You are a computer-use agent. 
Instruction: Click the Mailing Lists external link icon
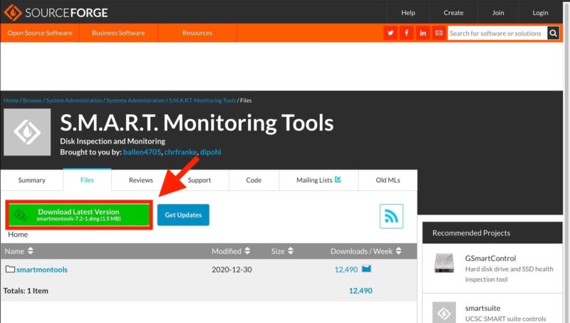coord(338,179)
